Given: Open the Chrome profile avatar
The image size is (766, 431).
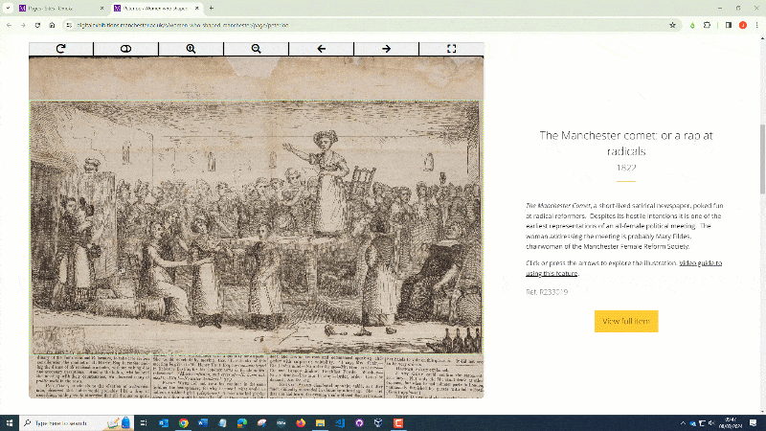Looking at the screenshot, I should [743, 25].
